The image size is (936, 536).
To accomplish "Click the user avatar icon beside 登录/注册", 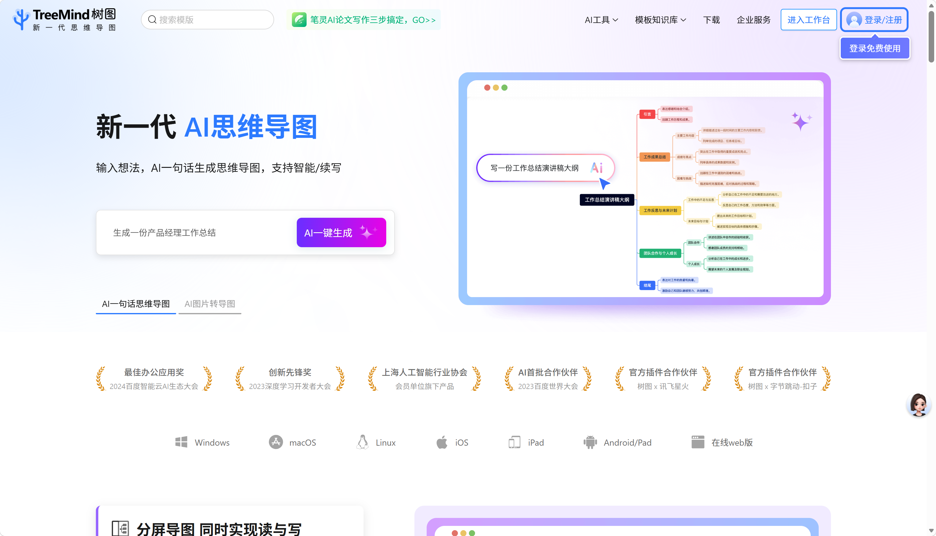I will point(854,20).
